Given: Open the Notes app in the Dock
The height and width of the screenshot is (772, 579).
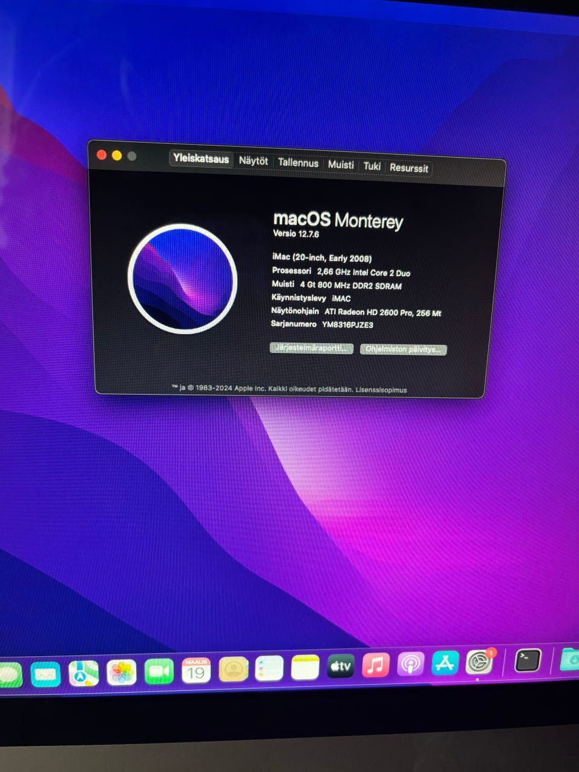Looking at the screenshot, I should [x=305, y=668].
